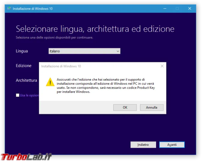The image size is (202, 161).
Task: Minimize the Installazione di Windows 10 window
Action: 165,9
